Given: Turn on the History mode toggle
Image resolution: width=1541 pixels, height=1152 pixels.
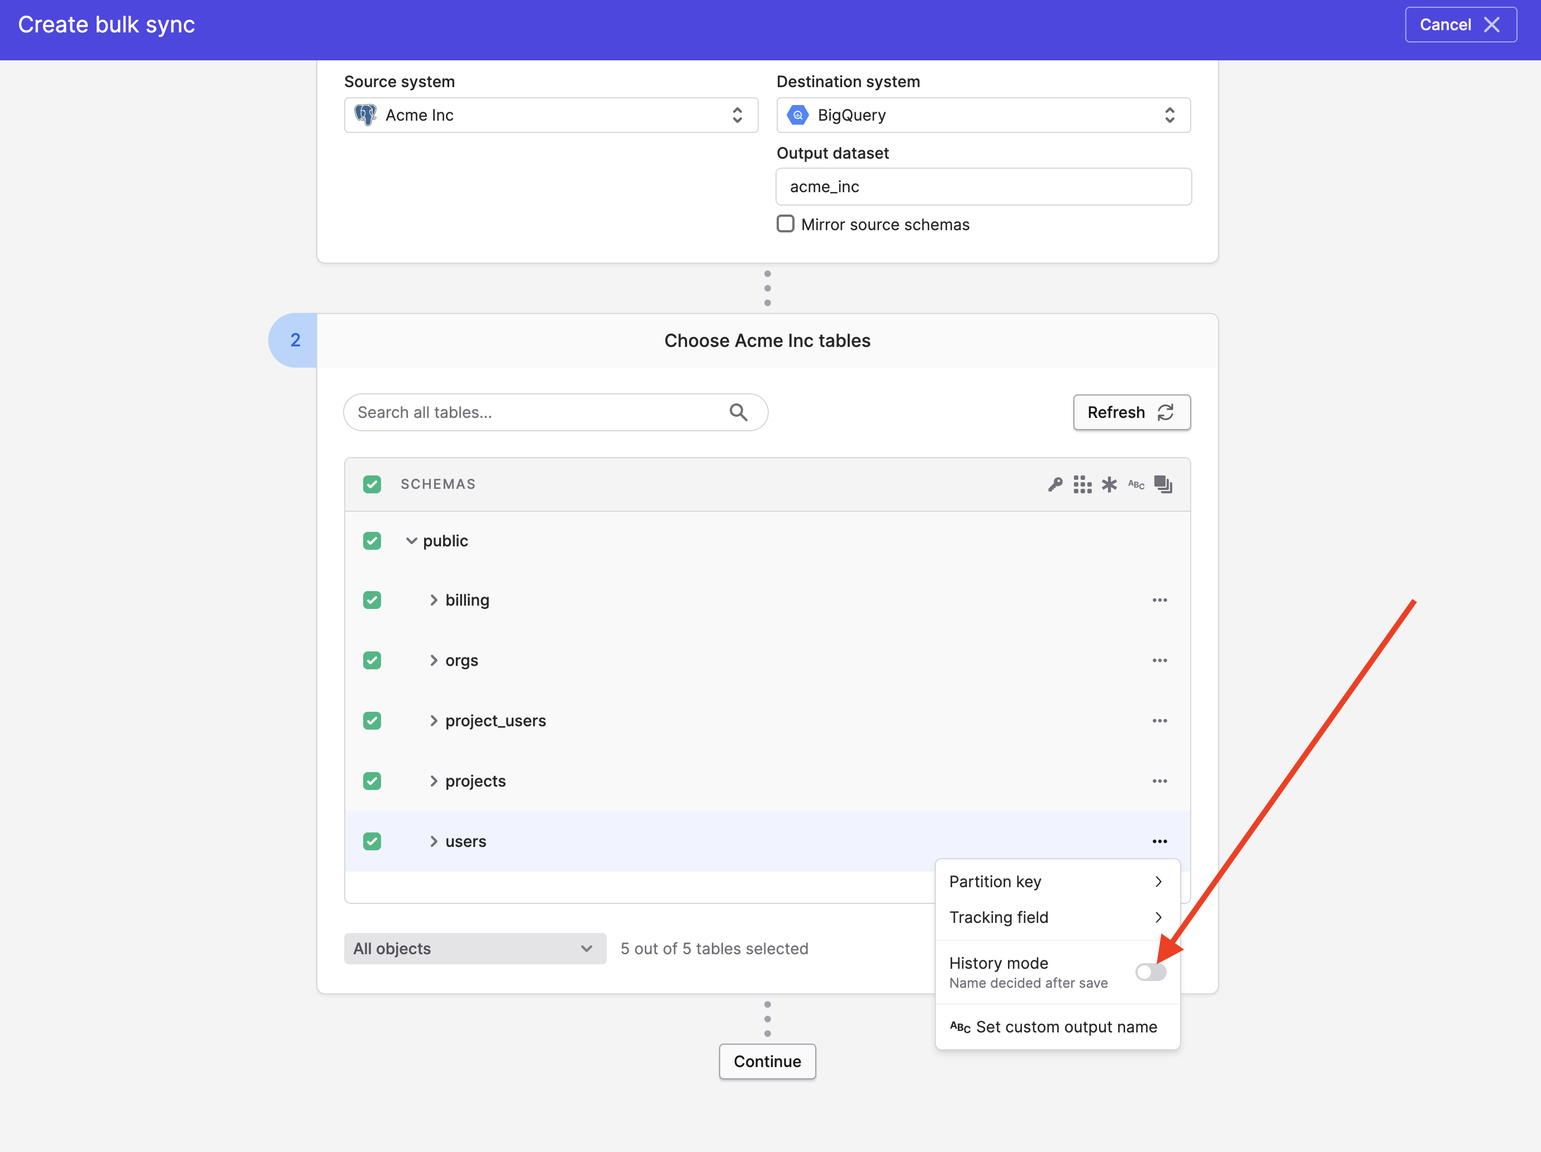Looking at the screenshot, I should click(1150, 972).
